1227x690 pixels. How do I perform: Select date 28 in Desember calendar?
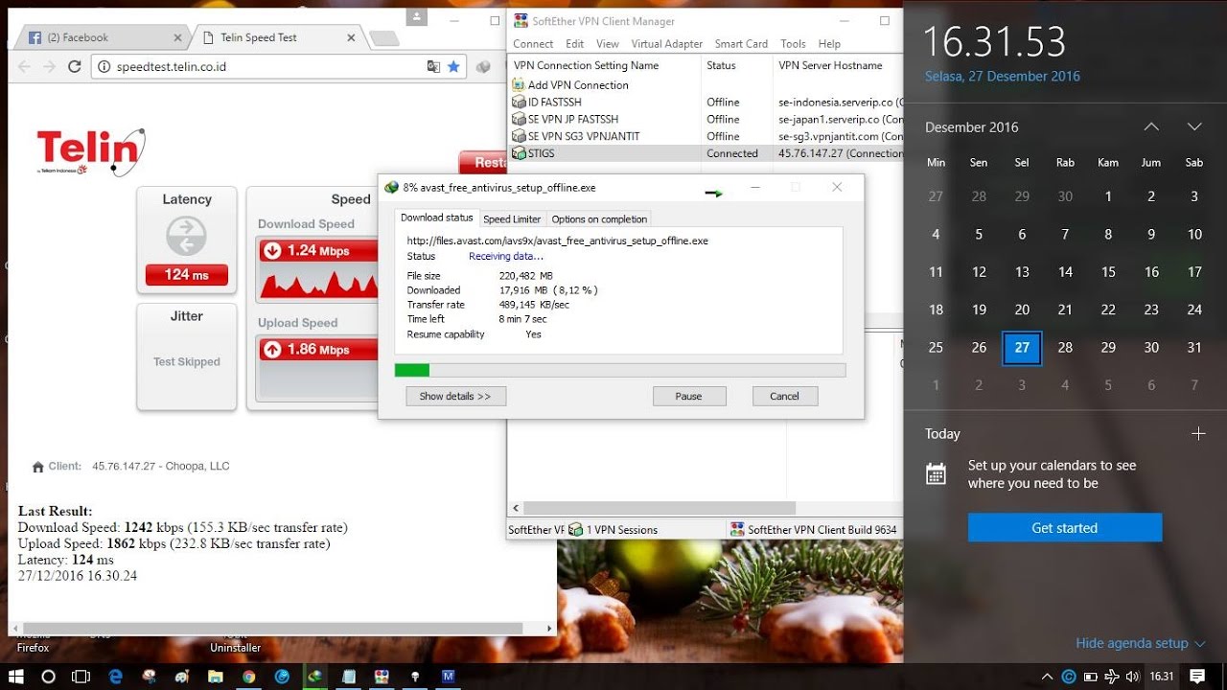click(x=1065, y=348)
